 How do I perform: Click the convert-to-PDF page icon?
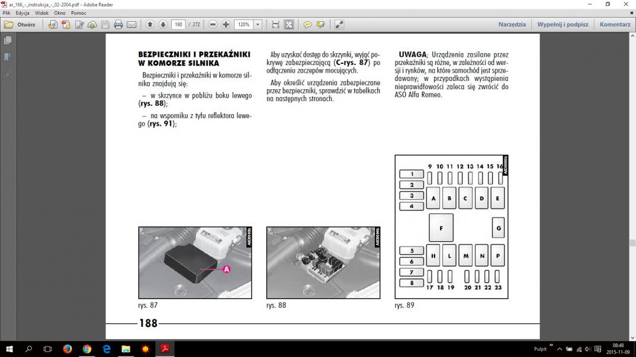[53, 25]
